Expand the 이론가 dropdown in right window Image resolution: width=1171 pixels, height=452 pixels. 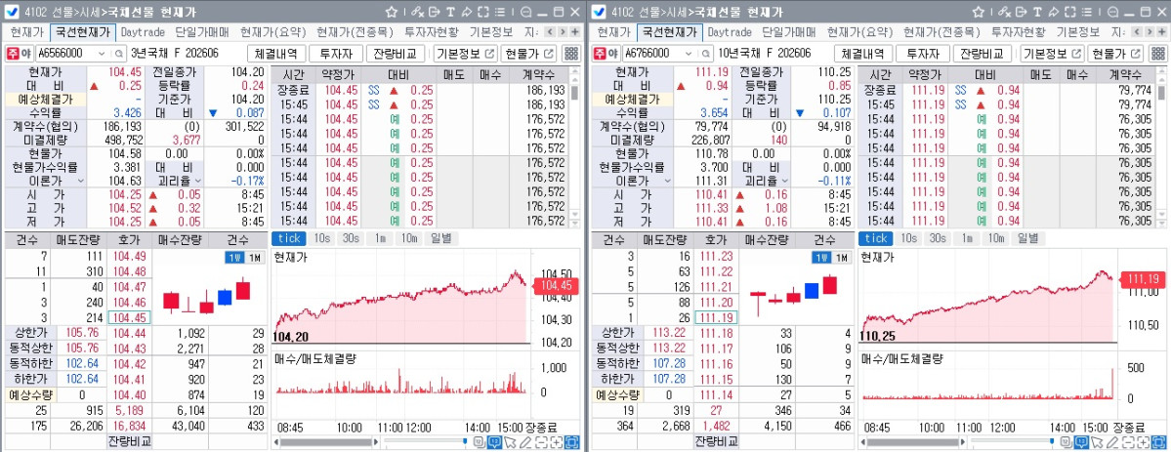[667, 181]
